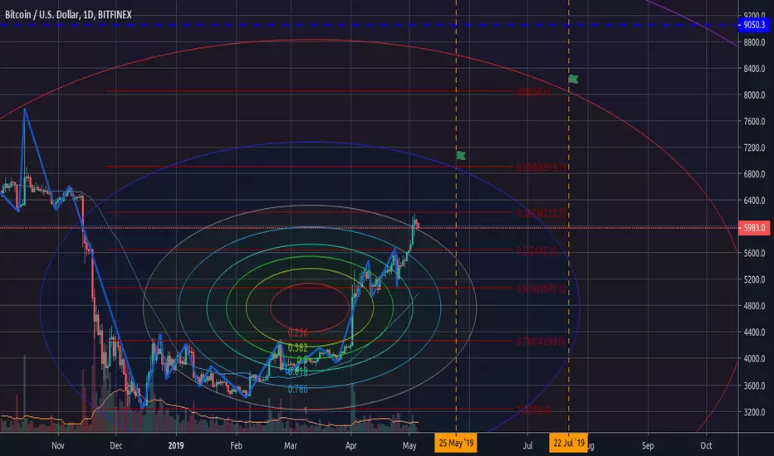Click the green flag marker near 8400

(574, 79)
